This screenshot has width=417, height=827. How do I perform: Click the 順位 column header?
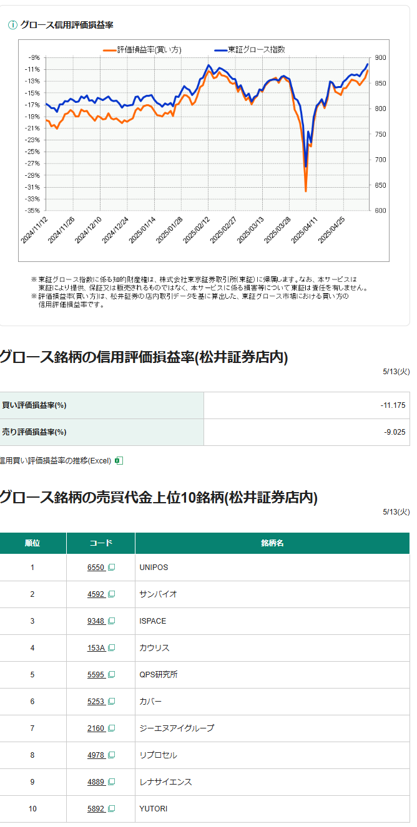33,543
